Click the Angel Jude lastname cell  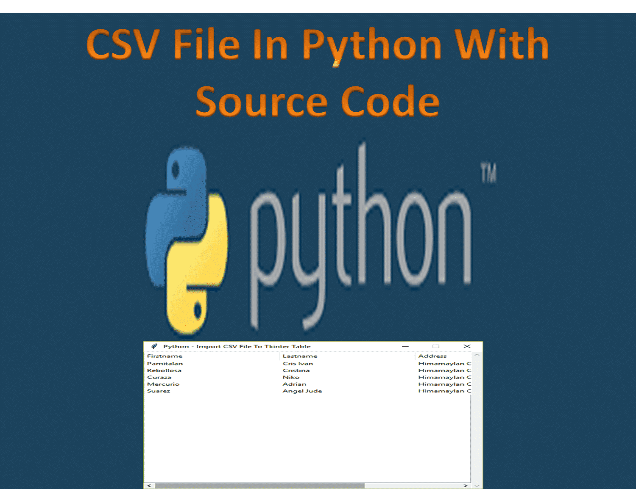[302, 391]
